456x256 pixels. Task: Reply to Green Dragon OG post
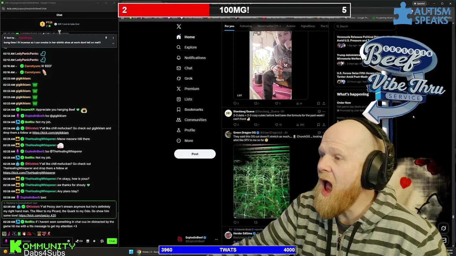pos(236,223)
